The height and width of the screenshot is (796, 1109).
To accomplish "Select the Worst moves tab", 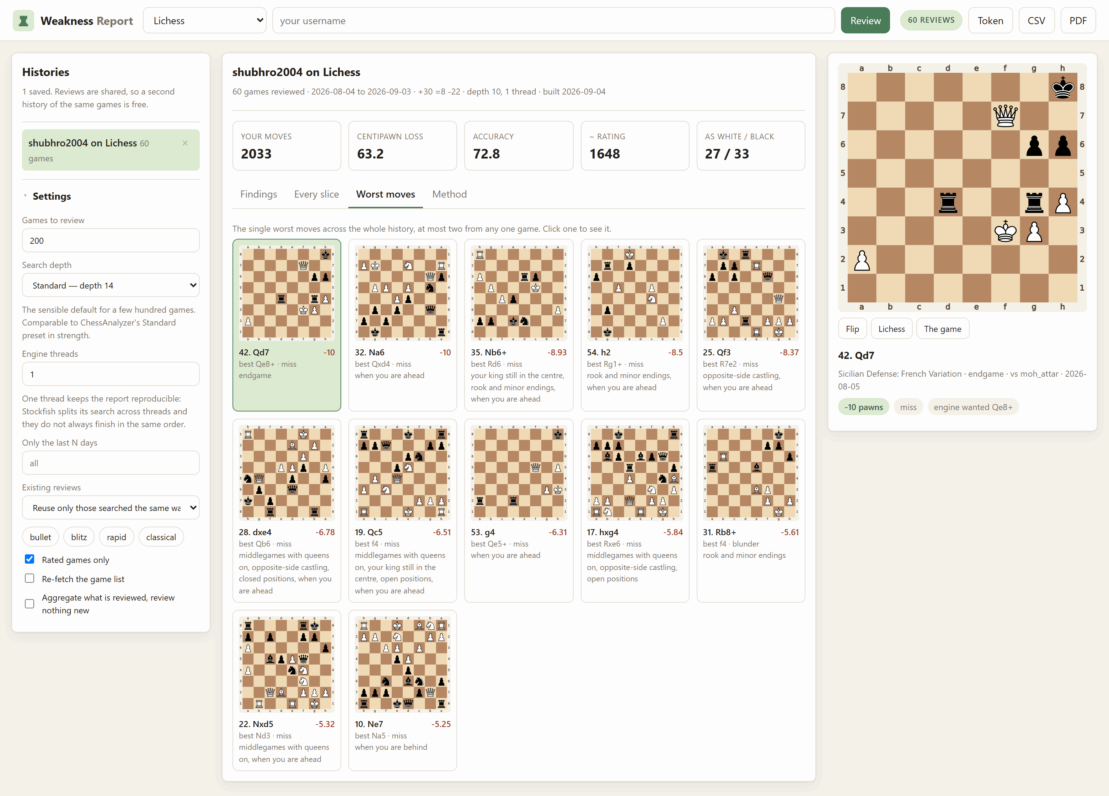I will tap(385, 194).
